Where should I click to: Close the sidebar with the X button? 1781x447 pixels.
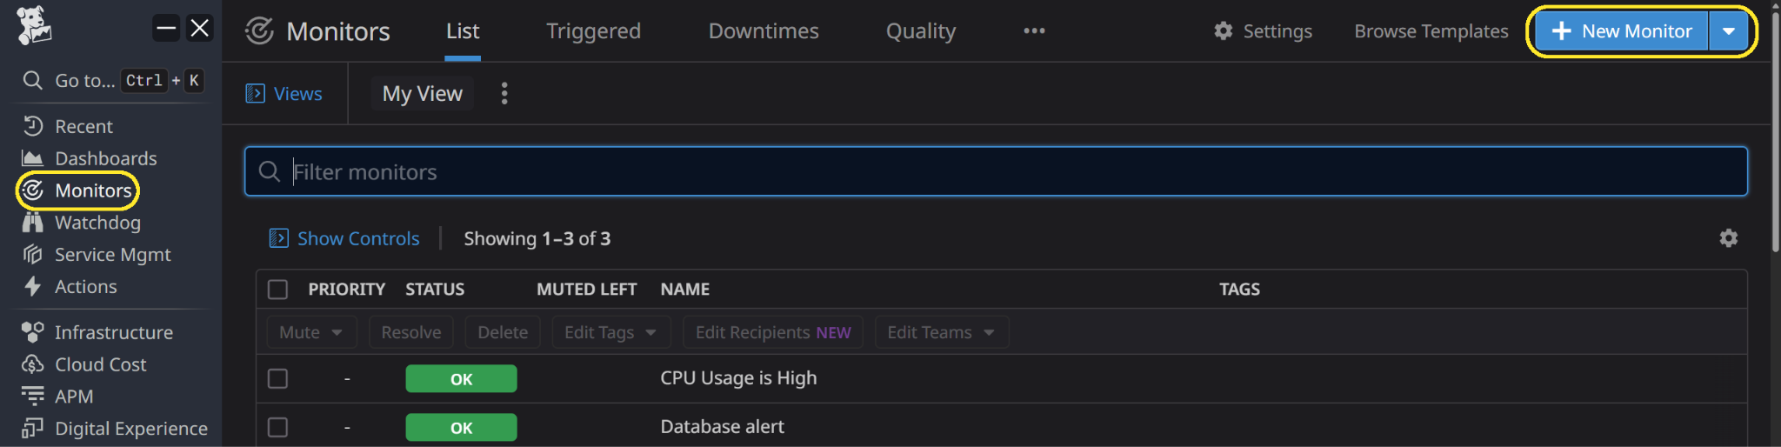click(200, 28)
